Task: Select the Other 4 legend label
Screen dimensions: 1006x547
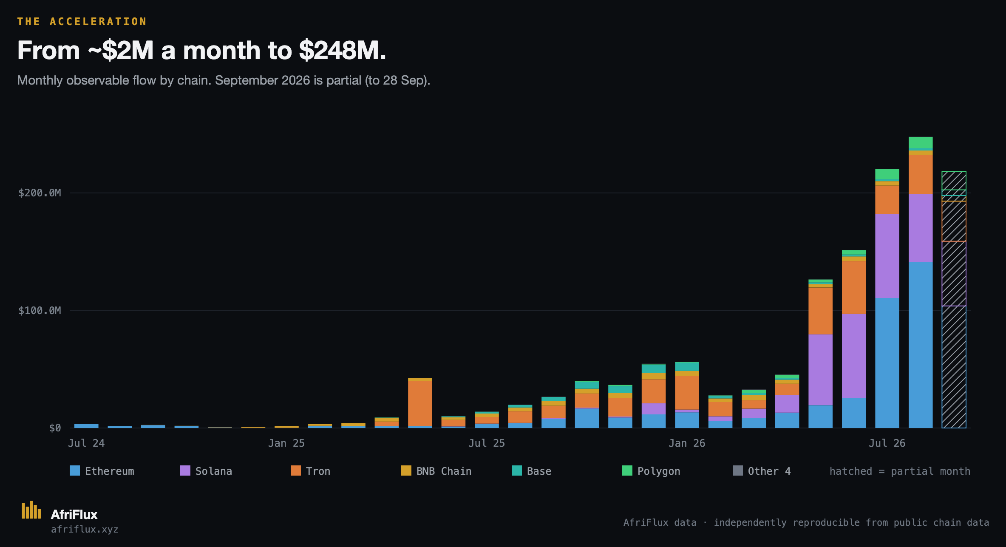Action: pos(769,471)
